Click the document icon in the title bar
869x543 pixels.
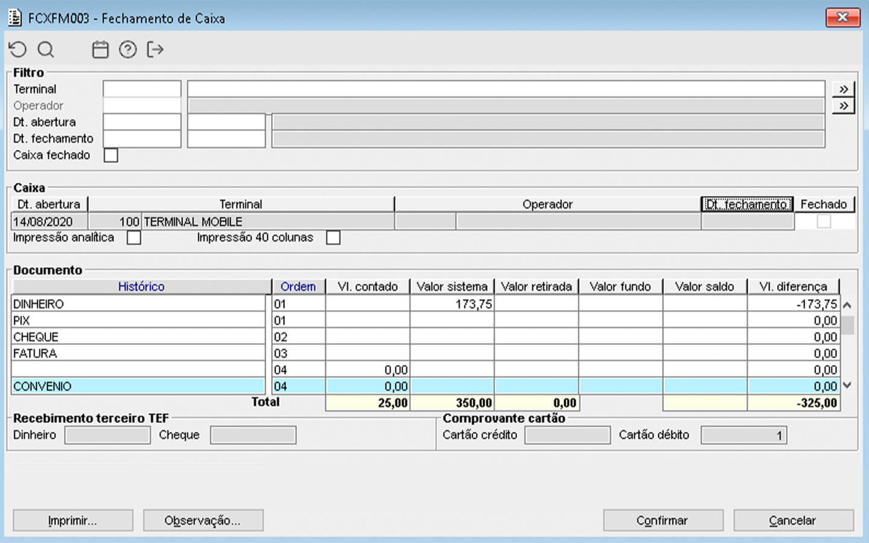[x=14, y=17]
